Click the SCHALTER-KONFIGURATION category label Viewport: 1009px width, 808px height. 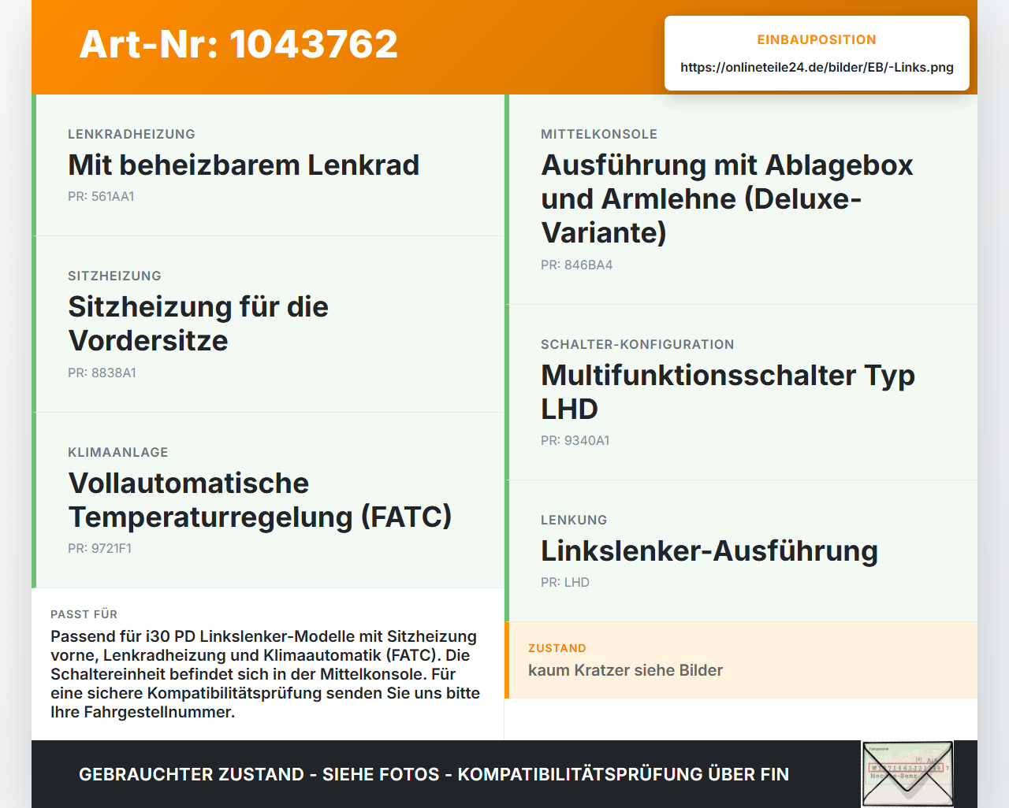pyautogui.click(x=638, y=344)
